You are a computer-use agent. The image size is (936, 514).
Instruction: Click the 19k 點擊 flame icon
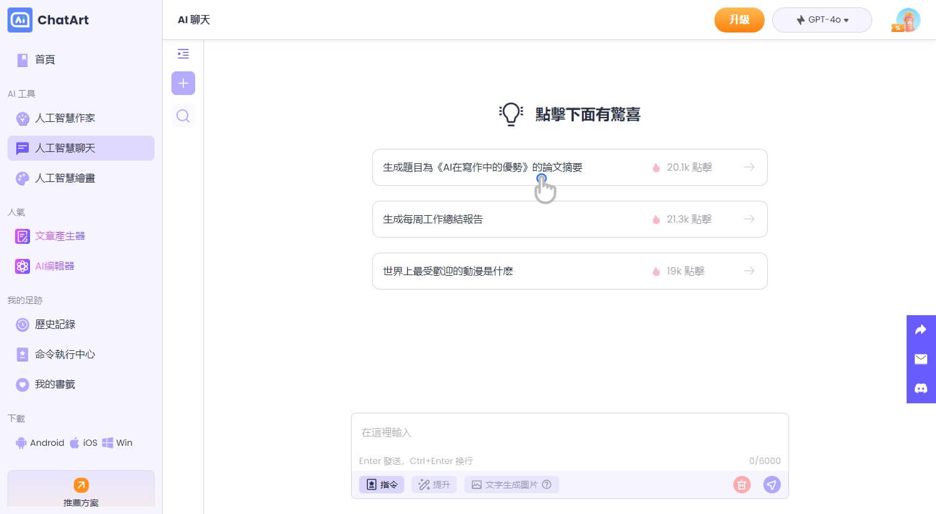tap(656, 271)
